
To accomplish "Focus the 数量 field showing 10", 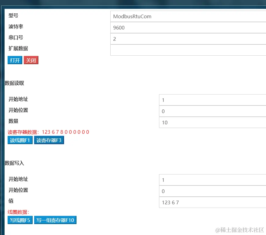I will [x=213, y=122].
